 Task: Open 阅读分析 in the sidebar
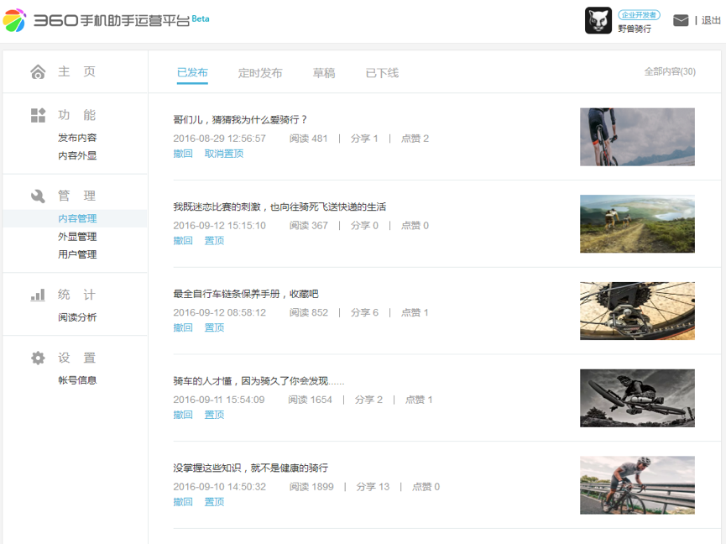pyautogui.click(x=77, y=317)
